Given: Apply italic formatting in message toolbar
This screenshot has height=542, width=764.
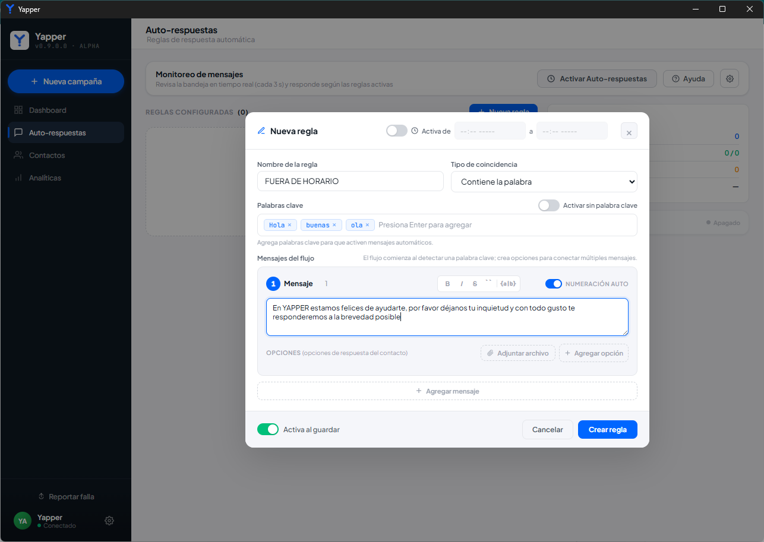Looking at the screenshot, I should [x=462, y=284].
